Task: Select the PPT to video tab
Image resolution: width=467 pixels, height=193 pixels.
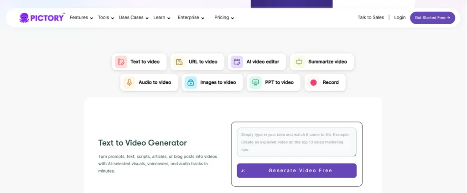Action: click(x=274, y=82)
